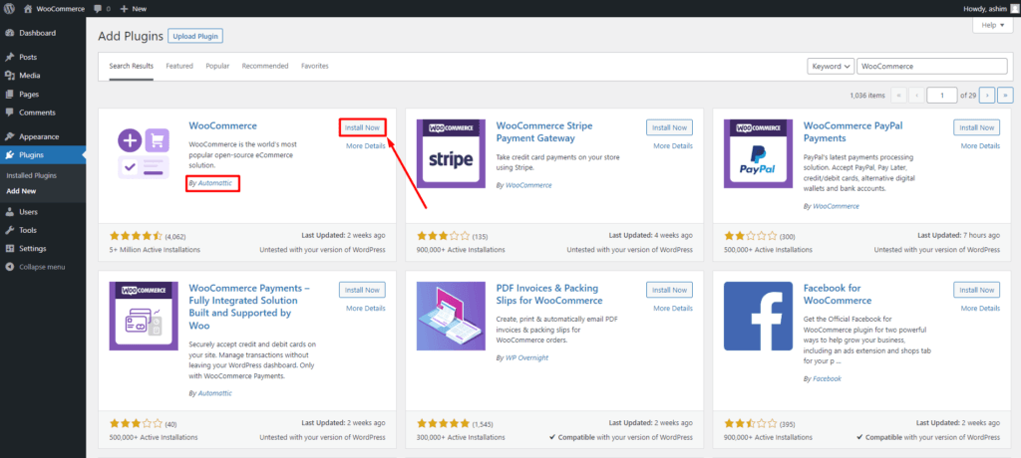The height and width of the screenshot is (458, 1021).
Task: Open Installed Plugins submenu item
Action: coord(31,175)
